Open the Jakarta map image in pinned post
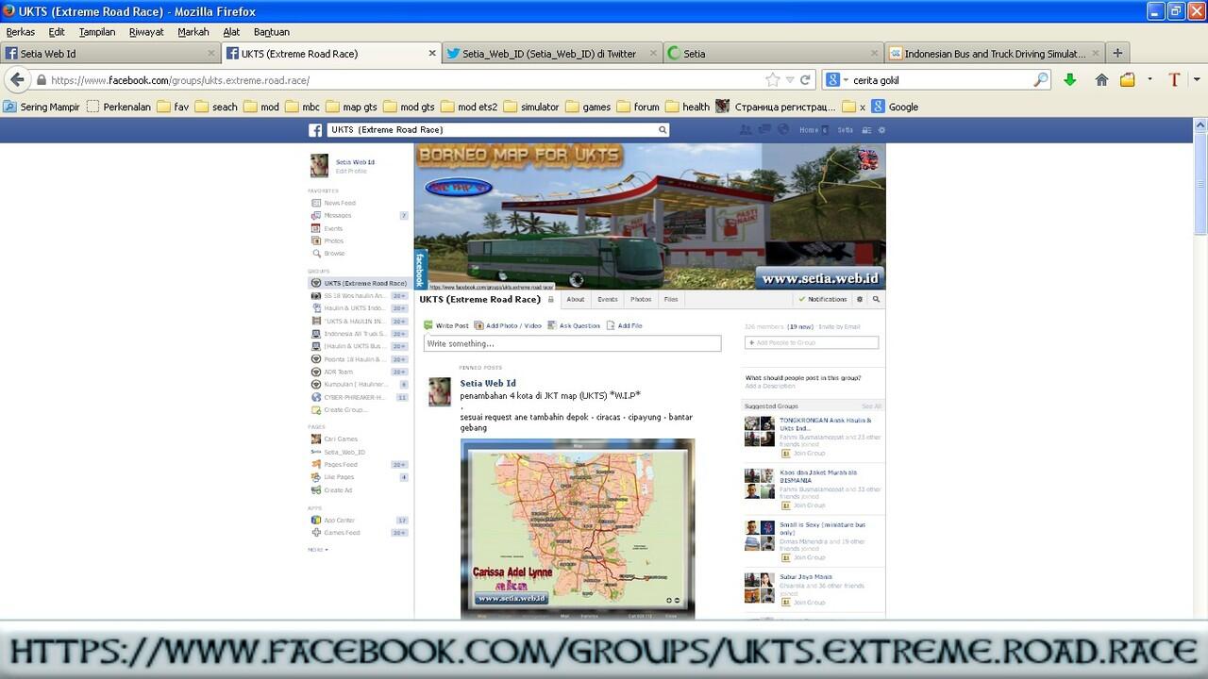1208x679 pixels. coord(578,528)
